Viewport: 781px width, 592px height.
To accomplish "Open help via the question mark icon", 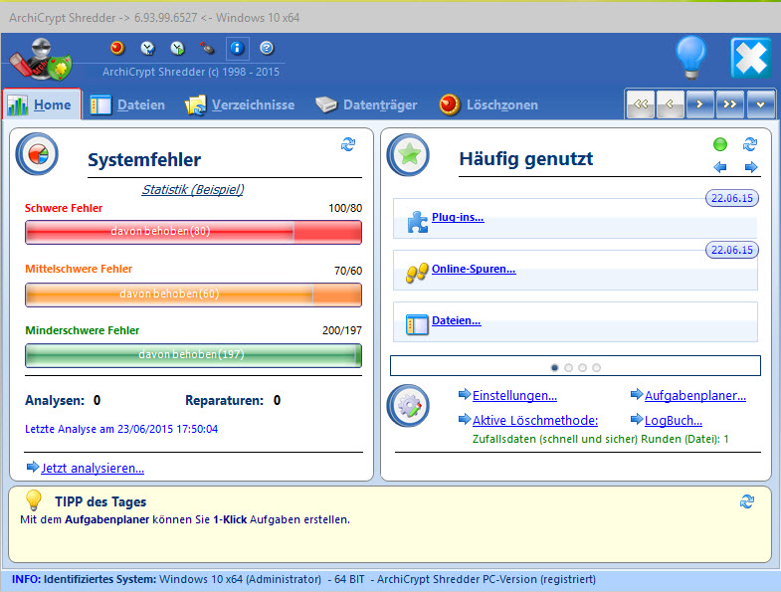I will click(x=266, y=48).
